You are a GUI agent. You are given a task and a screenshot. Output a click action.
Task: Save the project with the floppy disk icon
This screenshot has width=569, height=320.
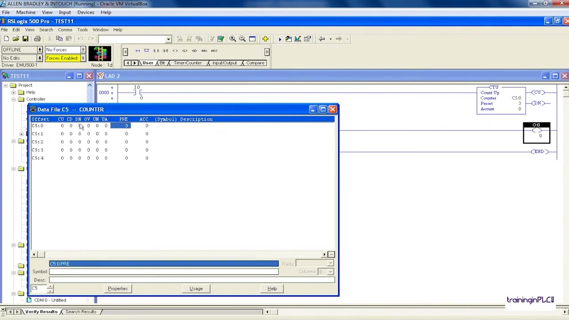click(x=25, y=39)
